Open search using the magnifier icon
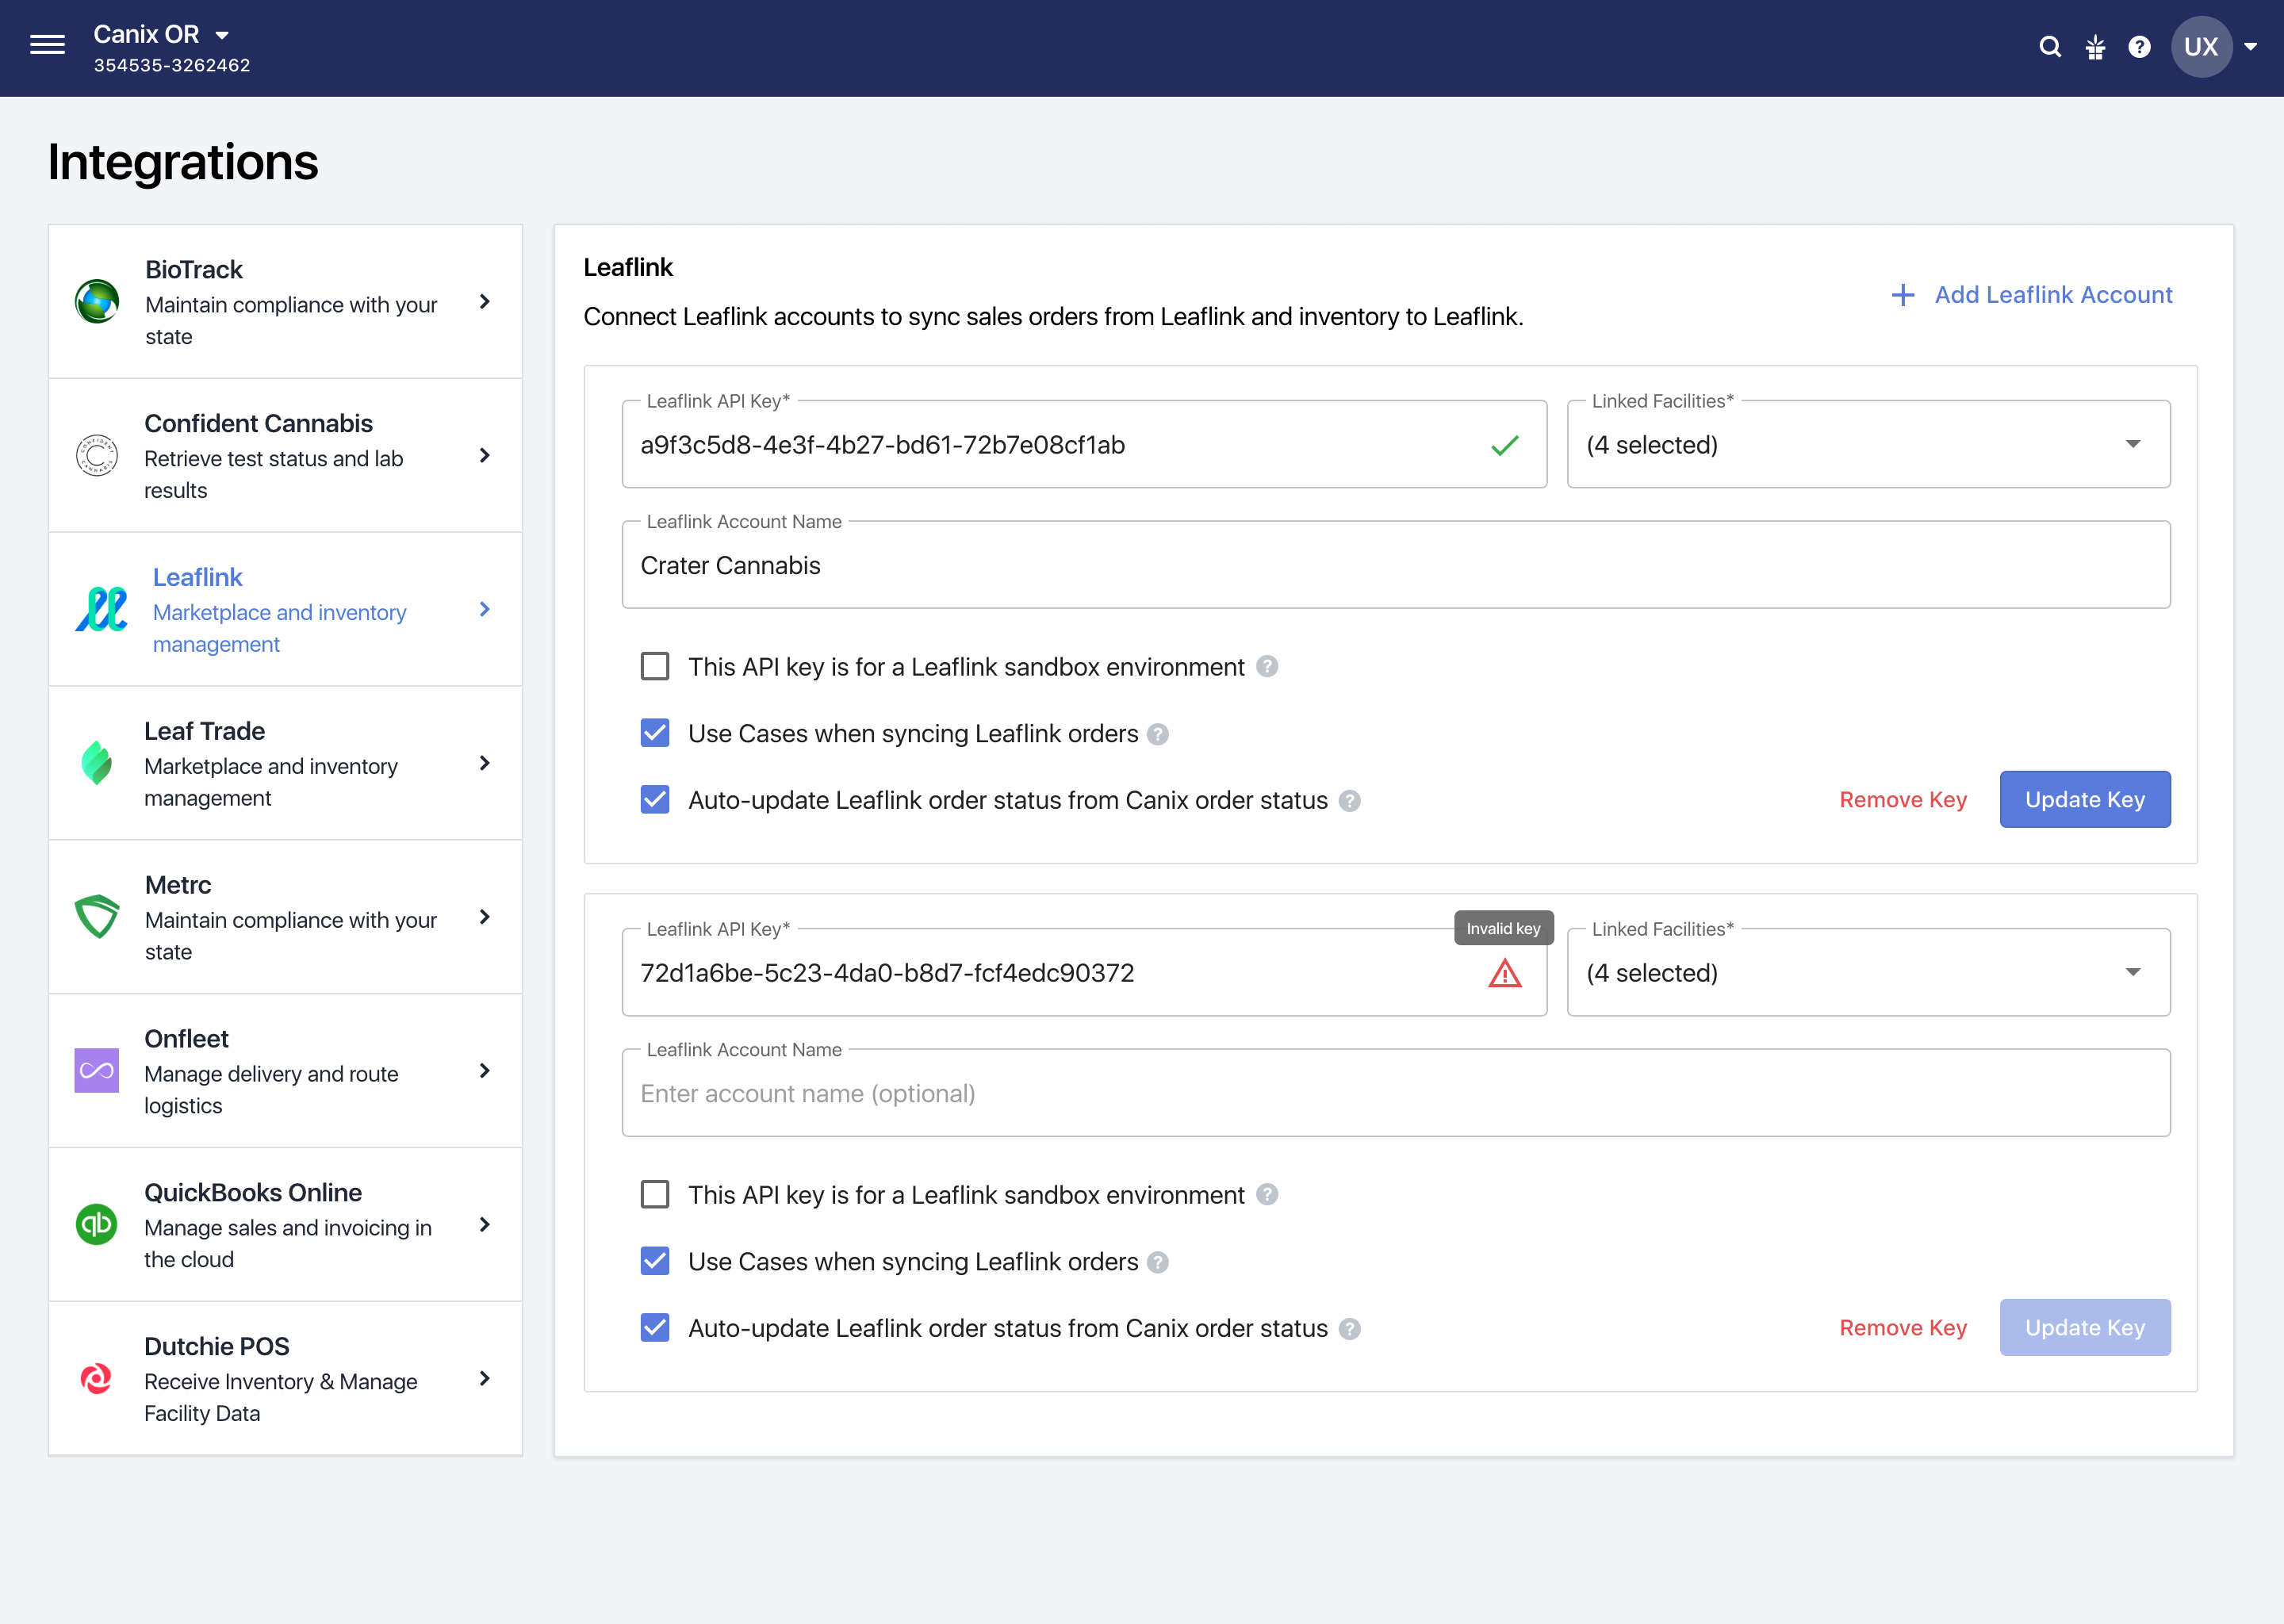2284x1624 pixels. pos(2050,46)
